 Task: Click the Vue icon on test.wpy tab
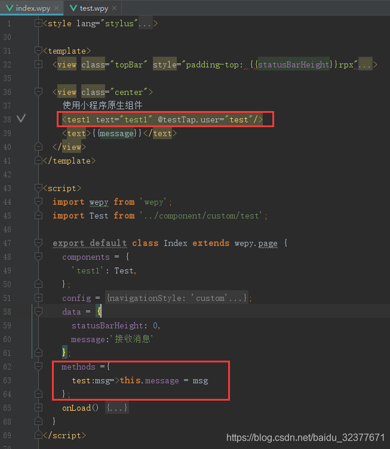[x=73, y=8]
